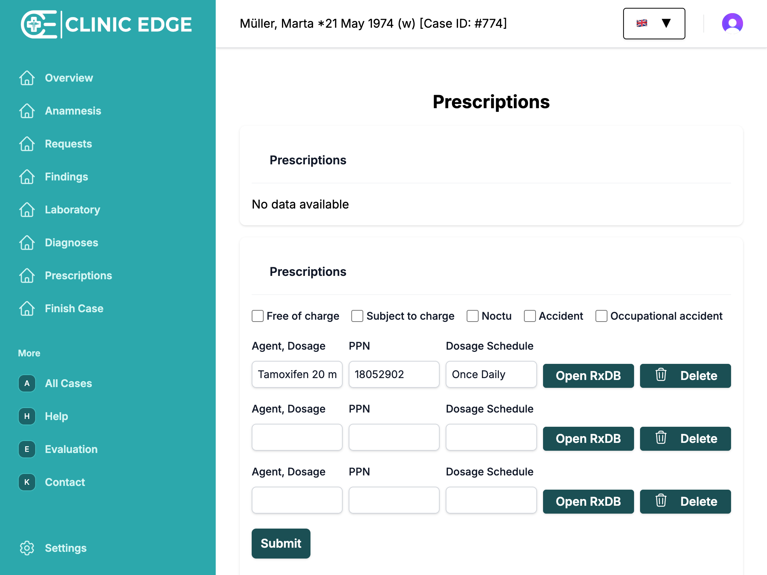Click the trash icon on the first Delete button
Screen dimensions: 767x575
click(661, 375)
